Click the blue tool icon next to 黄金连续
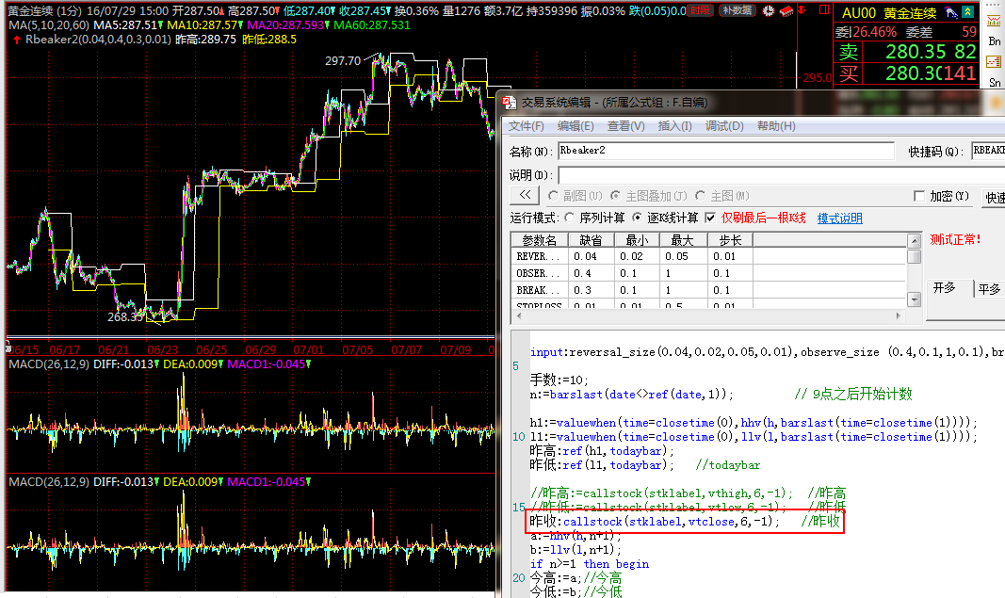1005x598 pixels. 951,13
